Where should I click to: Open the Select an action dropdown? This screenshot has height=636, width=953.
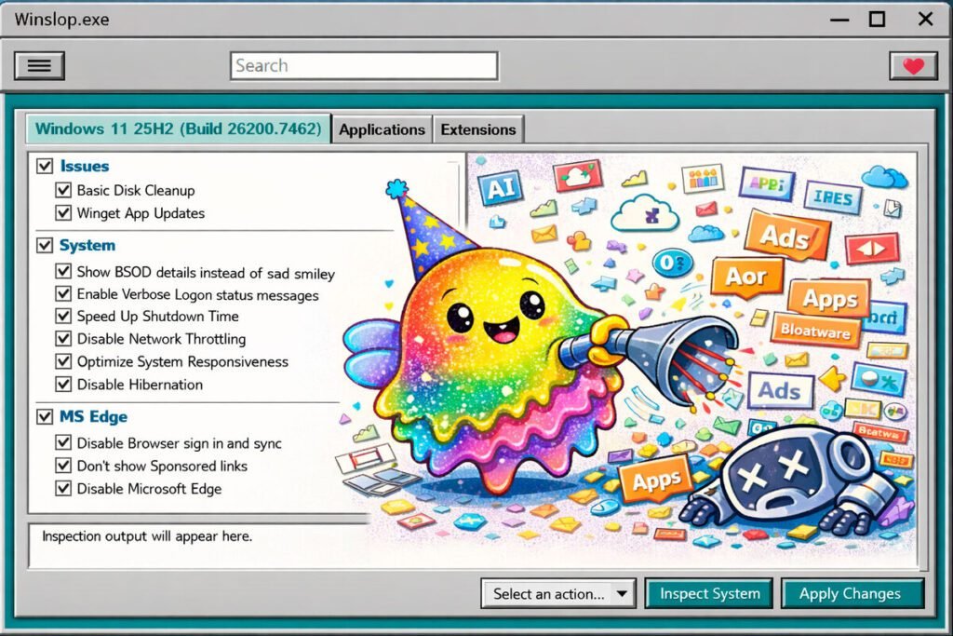point(558,593)
